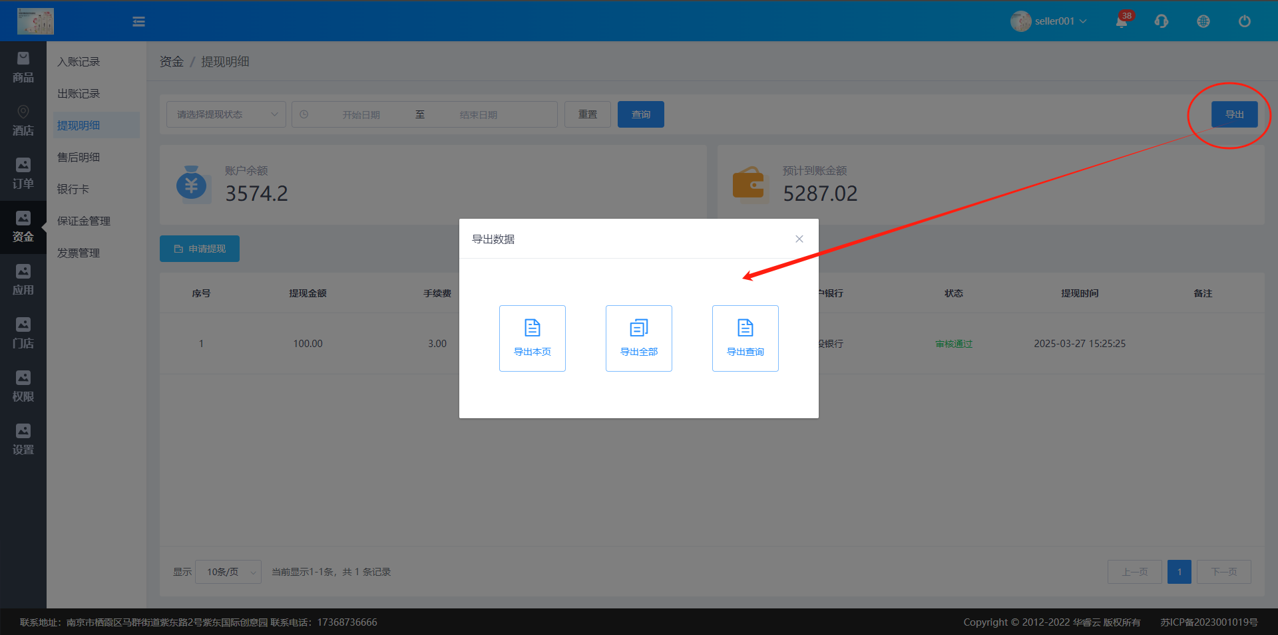Click the 开始日期 start date field
Viewport: 1278px width, 635px height.
tap(361, 114)
